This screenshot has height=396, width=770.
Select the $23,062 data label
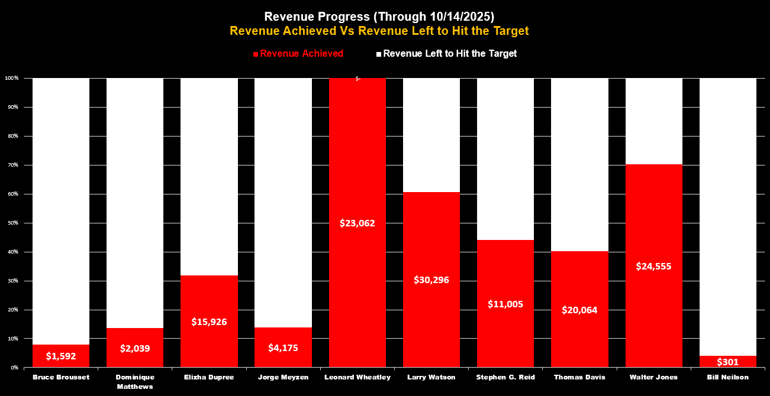(357, 223)
